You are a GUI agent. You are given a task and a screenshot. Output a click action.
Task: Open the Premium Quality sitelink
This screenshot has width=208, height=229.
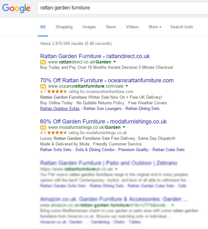click(x=133, y=150)
